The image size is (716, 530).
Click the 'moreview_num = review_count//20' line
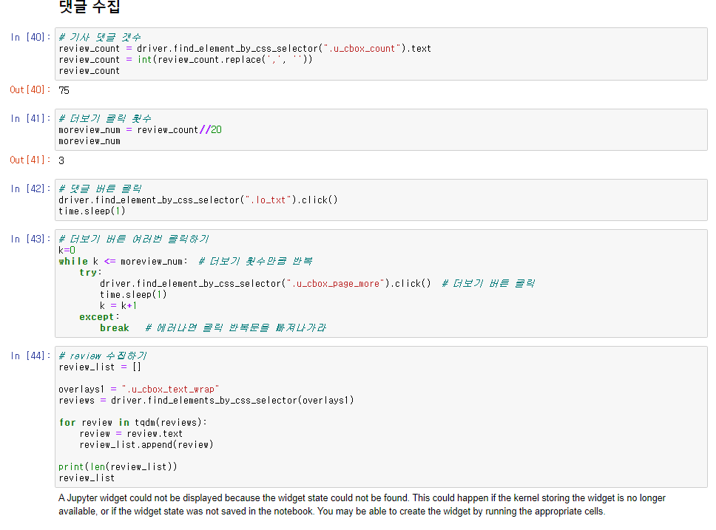click(x=140, y=130)
